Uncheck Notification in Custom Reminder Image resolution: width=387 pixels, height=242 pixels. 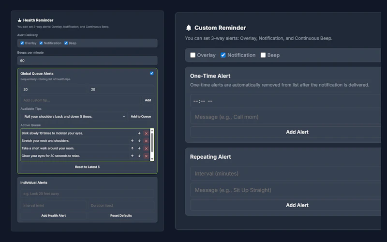223,55
